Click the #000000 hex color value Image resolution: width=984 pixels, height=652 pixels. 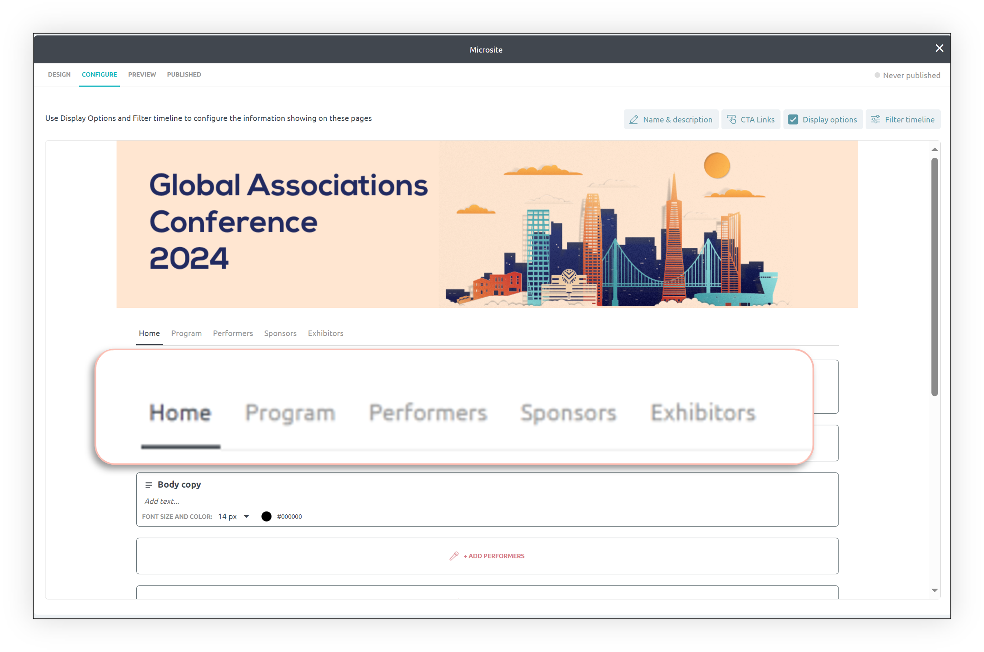[290, 517]
